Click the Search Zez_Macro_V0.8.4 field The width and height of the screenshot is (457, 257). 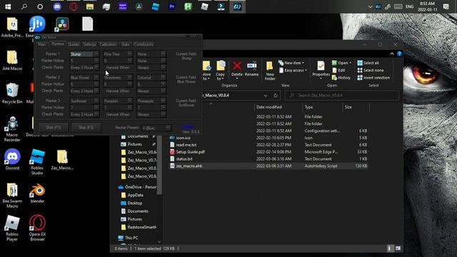(341, 95)
